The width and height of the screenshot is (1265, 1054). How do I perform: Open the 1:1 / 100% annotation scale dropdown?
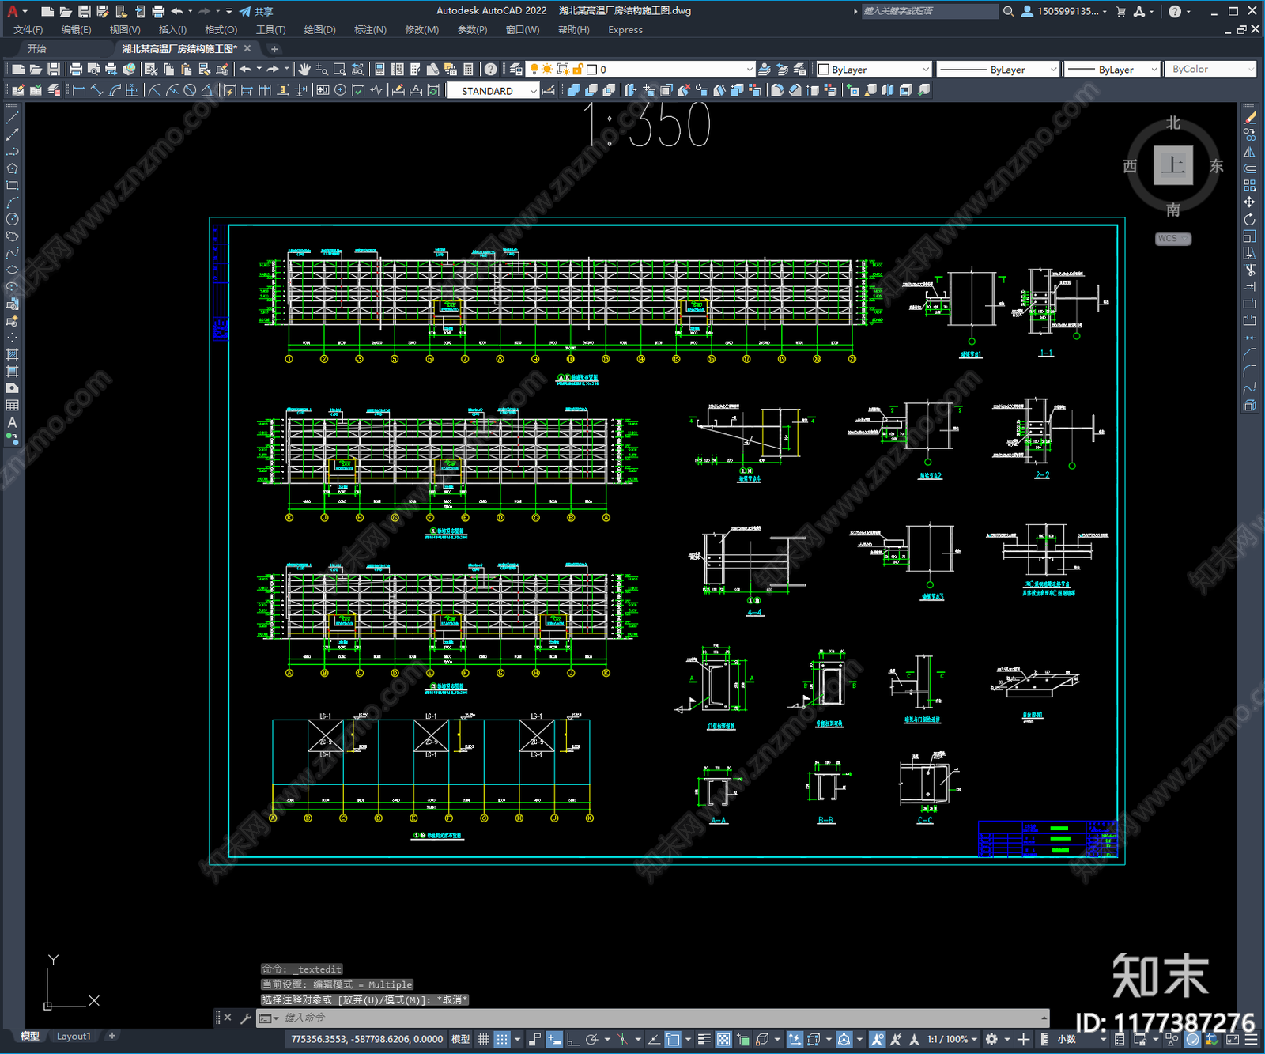pos(952,1039)
